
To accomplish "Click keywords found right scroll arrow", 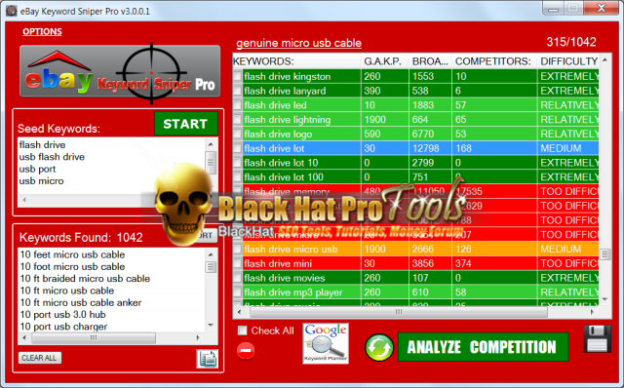I will click(x=198, y=337).
